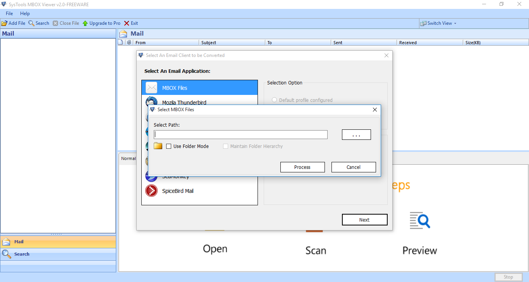Expand the Normal Mail view tab
Image resolution: width=529 pixels, height=282 pixels.
tap(128, 158)
